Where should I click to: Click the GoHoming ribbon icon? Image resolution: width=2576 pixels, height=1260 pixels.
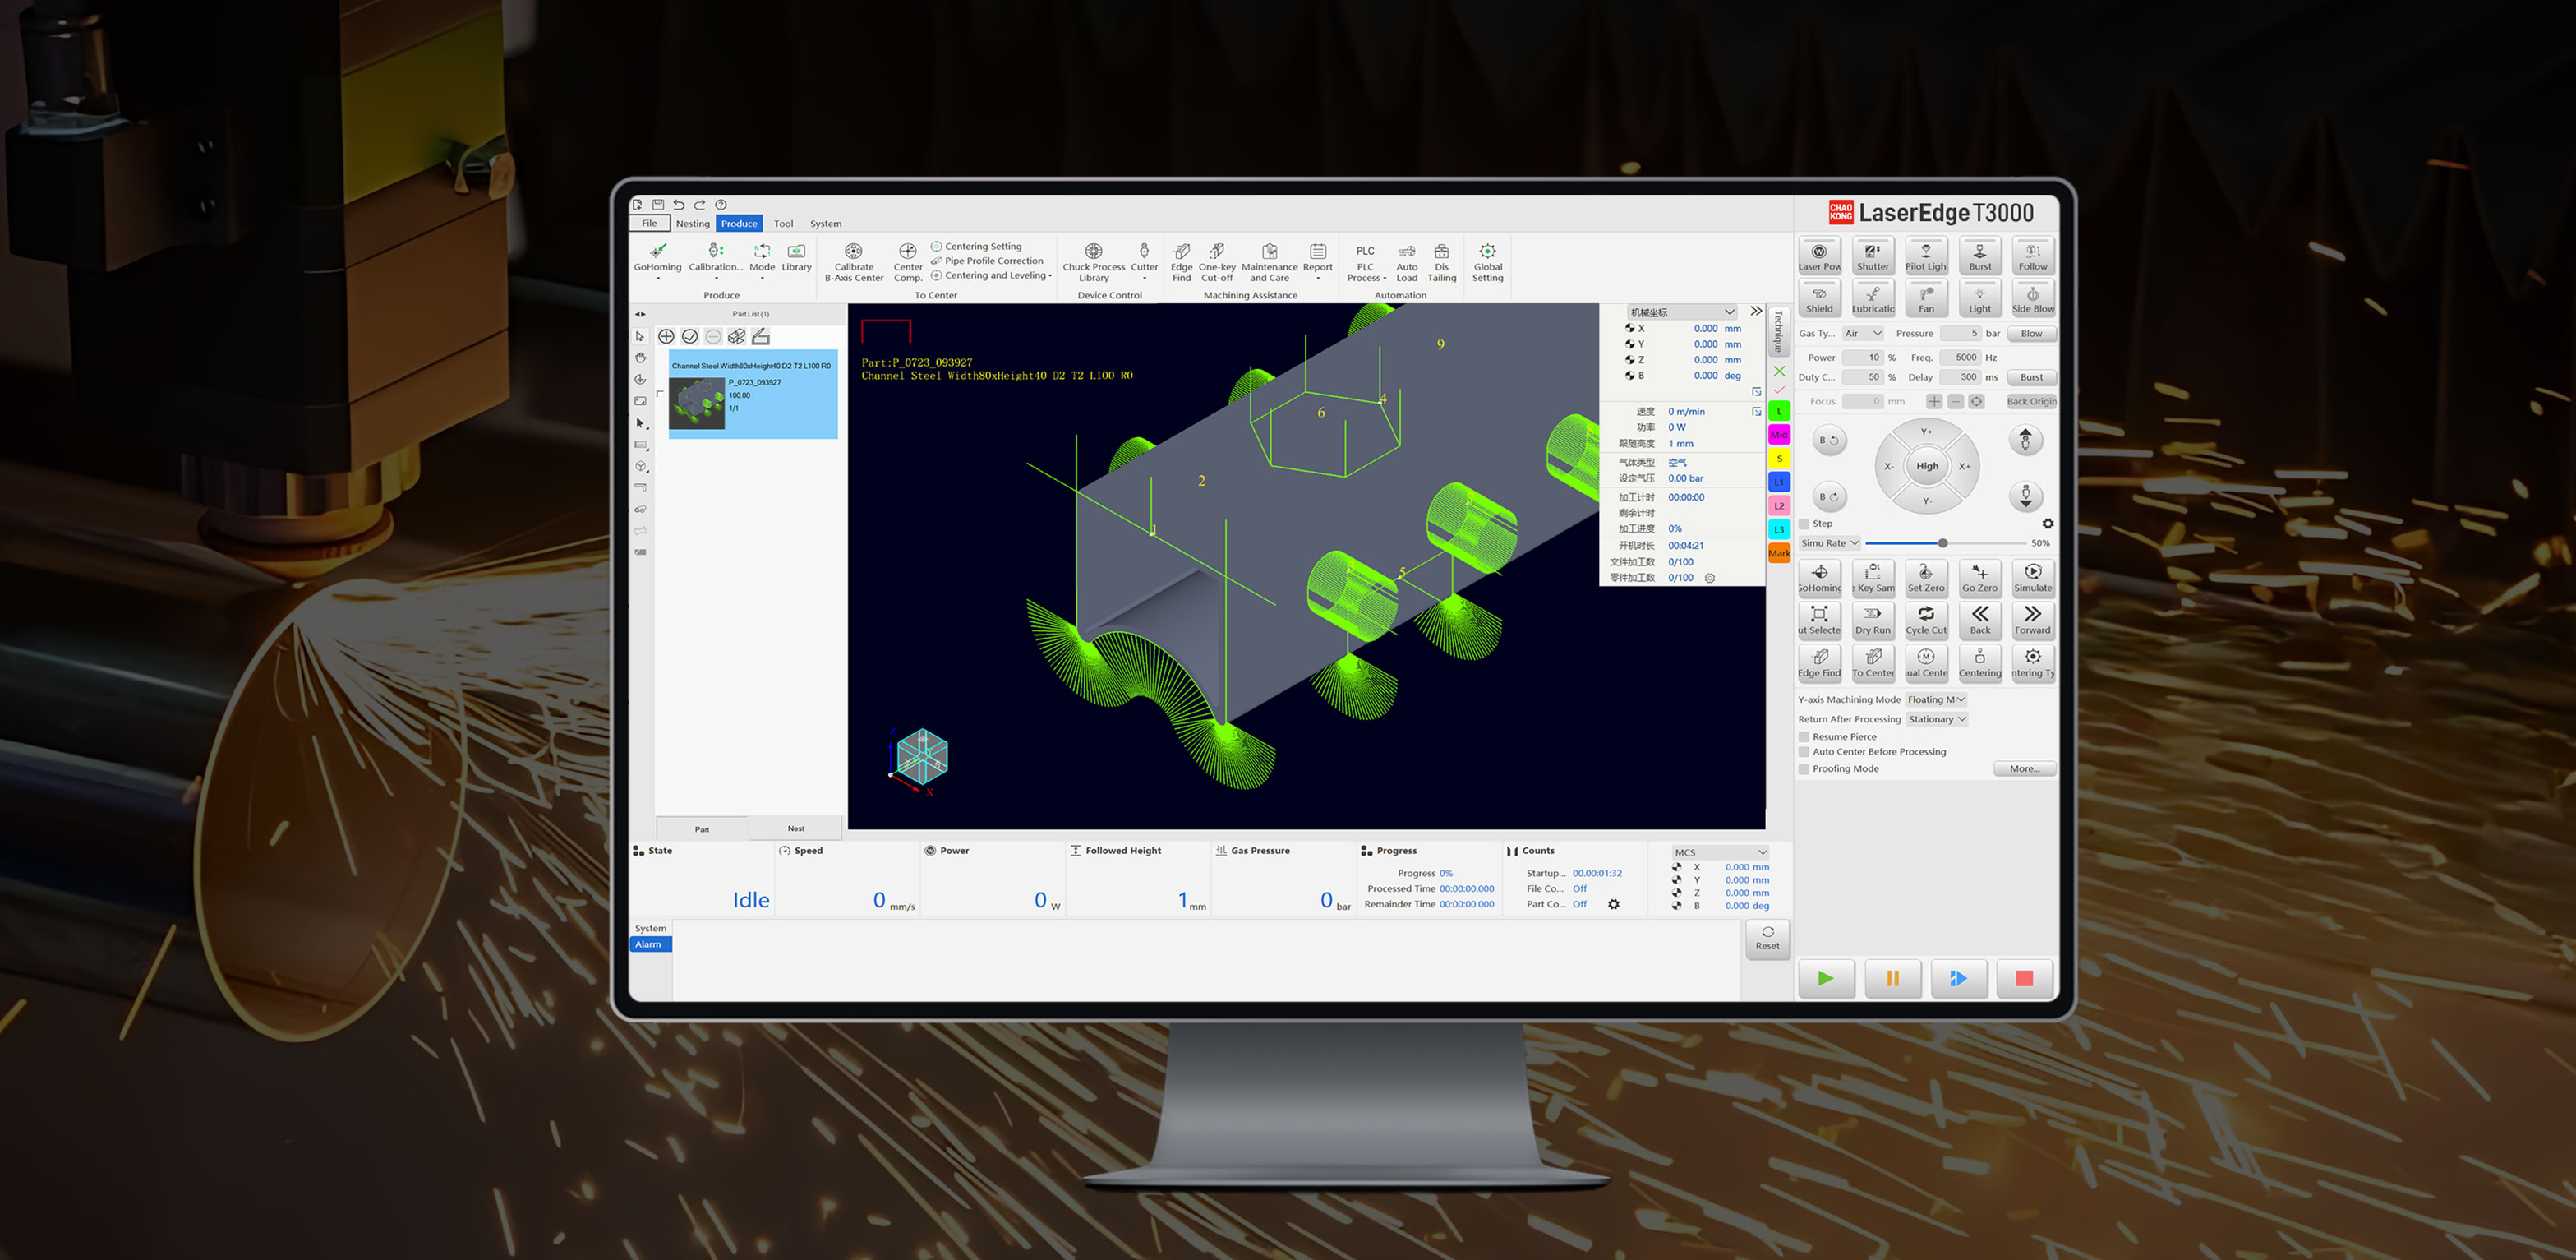(657, 252)
